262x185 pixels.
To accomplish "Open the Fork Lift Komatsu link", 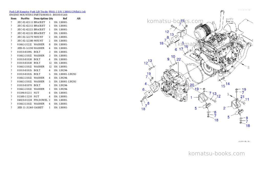I will (19, 12).
